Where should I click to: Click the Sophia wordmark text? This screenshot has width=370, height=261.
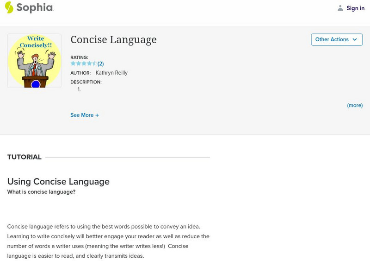(35, 8)
